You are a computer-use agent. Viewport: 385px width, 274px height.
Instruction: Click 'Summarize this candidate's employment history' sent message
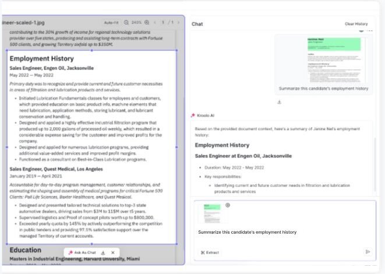(x=324, y=89)
